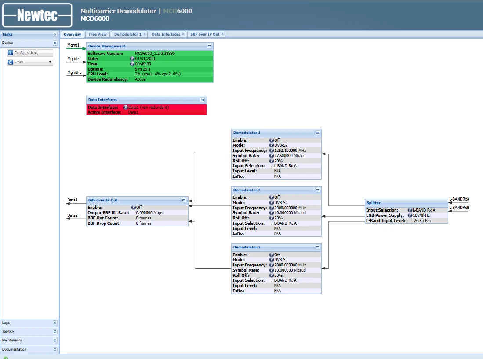Click Demodulator 3 Input Frequency edit icon
Screen dimensions: 483x359
(x=272, y=265)
